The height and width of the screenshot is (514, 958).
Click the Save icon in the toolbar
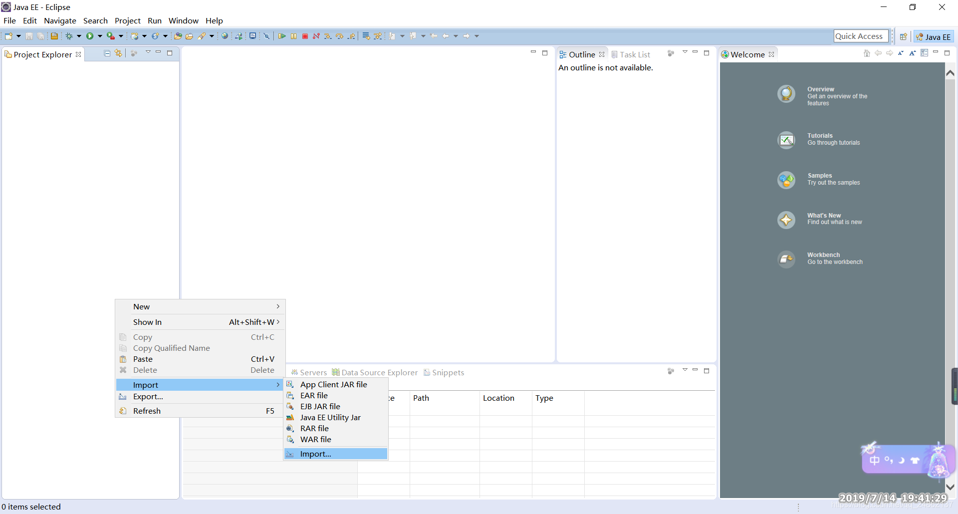point(29,36)
